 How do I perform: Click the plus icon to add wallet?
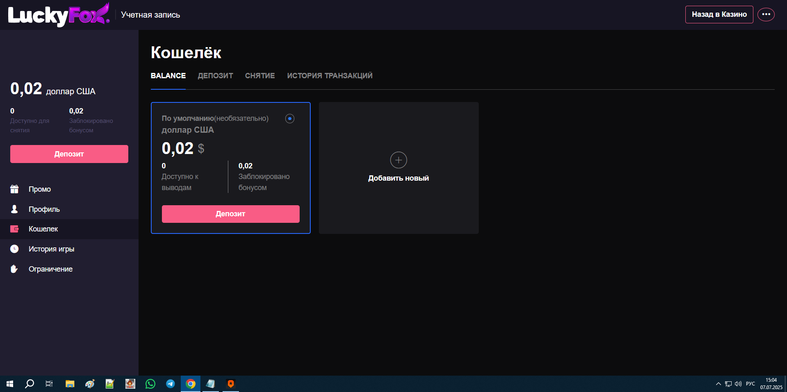click(x=398, y=160)
